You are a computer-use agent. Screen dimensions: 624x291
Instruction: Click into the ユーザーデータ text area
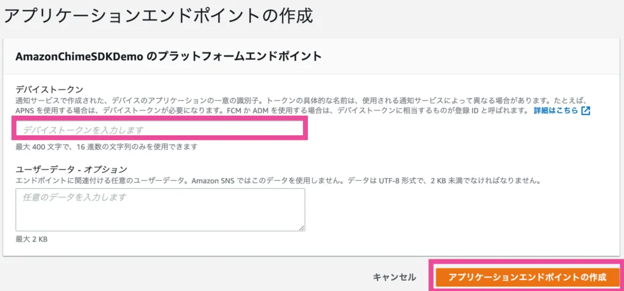click(160, 209)
